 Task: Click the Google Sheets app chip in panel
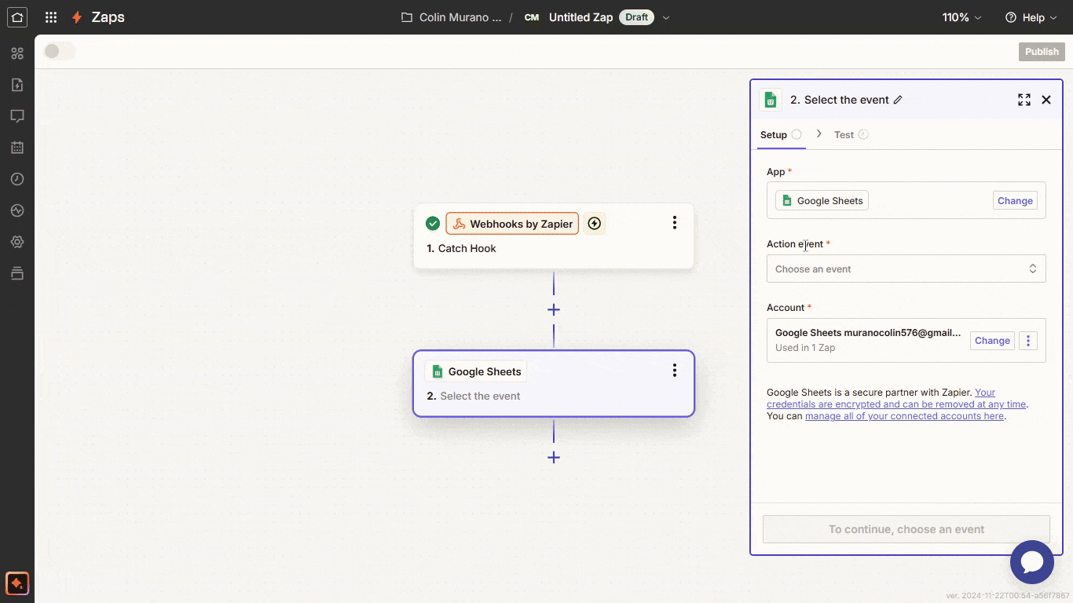click(x=822, y=200)
